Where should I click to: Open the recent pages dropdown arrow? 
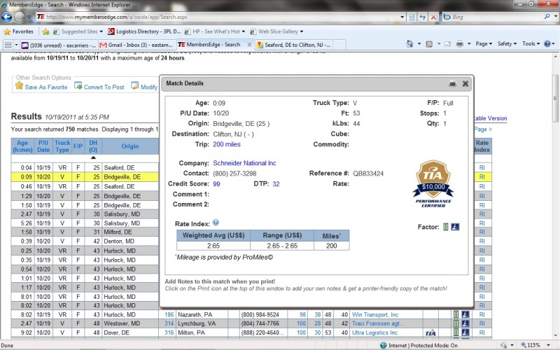[29, 17]
